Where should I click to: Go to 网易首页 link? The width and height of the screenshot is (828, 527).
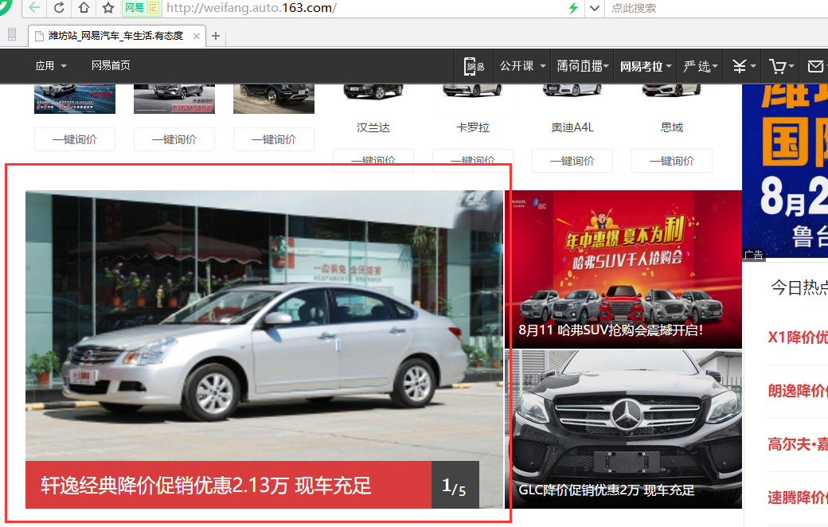(111, 65)
